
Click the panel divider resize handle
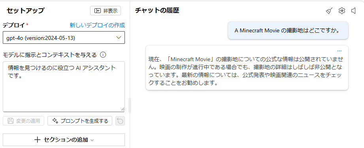click(130, 105)
